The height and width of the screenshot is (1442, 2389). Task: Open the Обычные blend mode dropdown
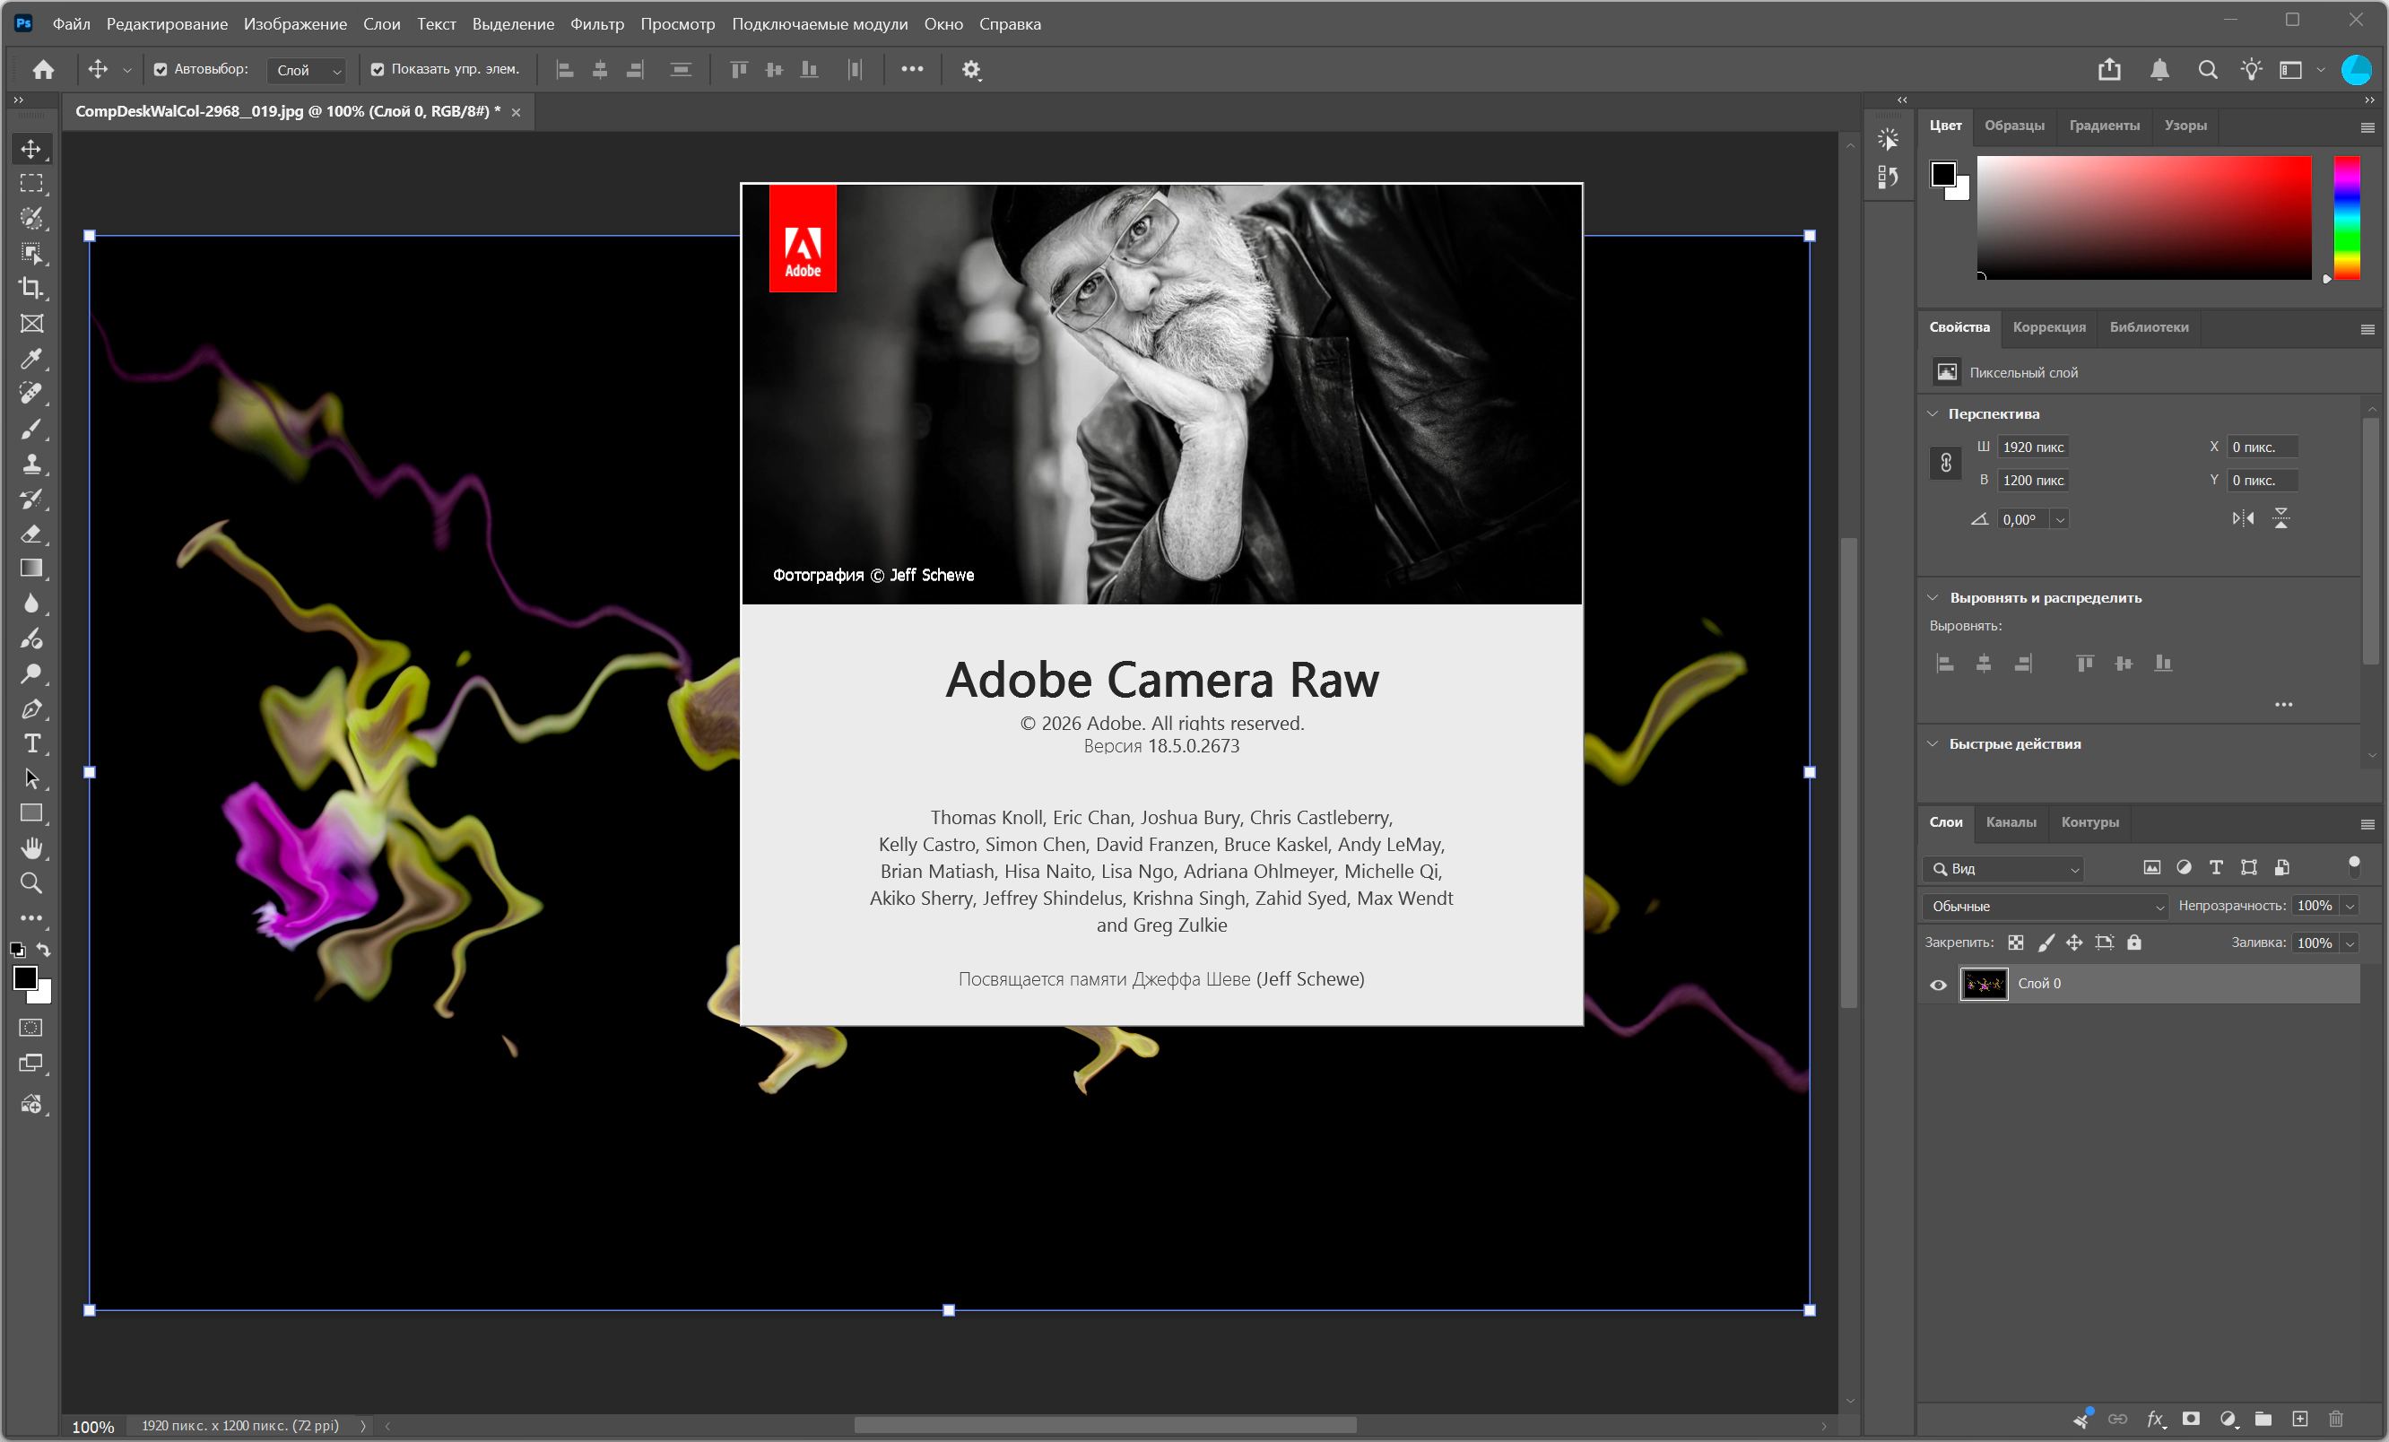[2045, 906]
